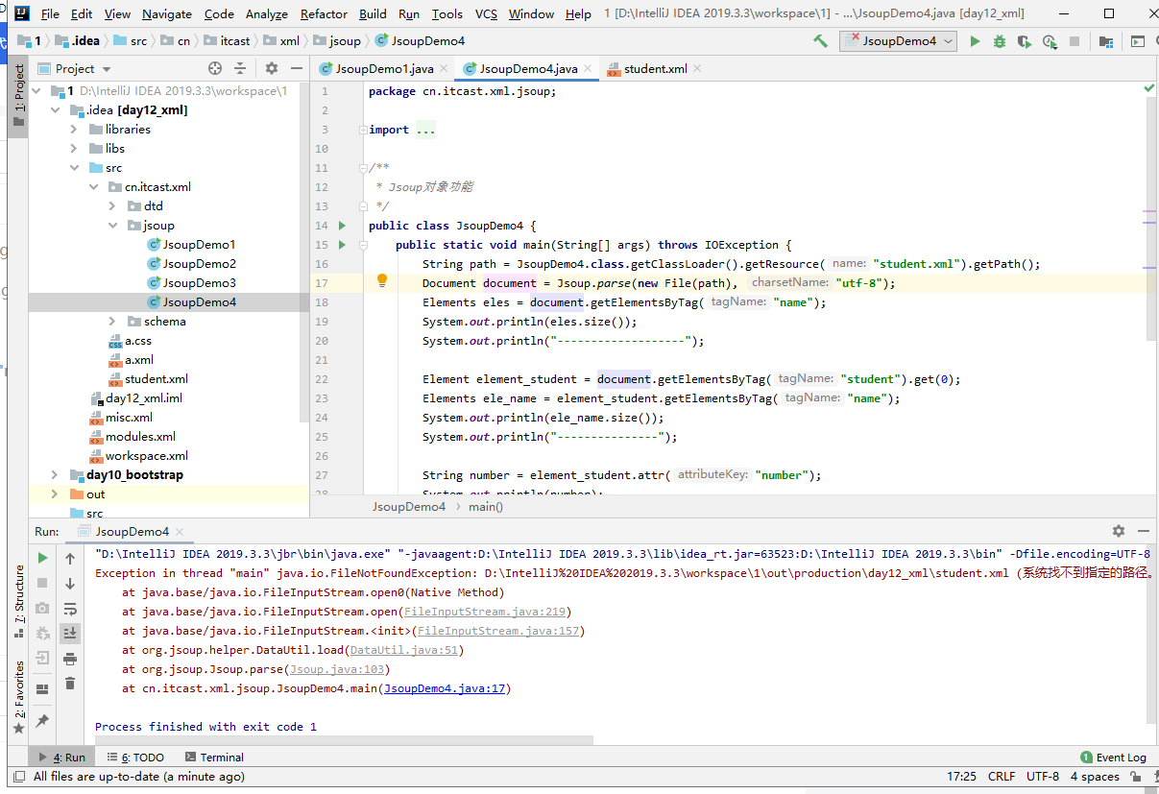Viewport: 1159px width, 794px height.
Task: Collapse the .idea [day12_xml] folder
Action: pos(57,110)
